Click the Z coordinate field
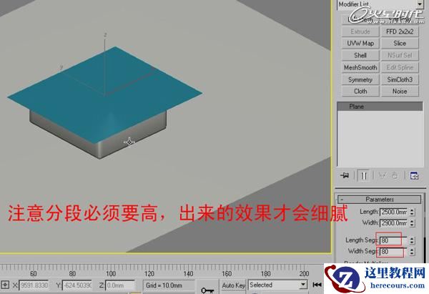The image size is (429, 294). [120, 285]
